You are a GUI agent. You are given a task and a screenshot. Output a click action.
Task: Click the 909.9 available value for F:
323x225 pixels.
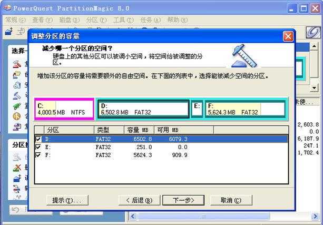180,155
